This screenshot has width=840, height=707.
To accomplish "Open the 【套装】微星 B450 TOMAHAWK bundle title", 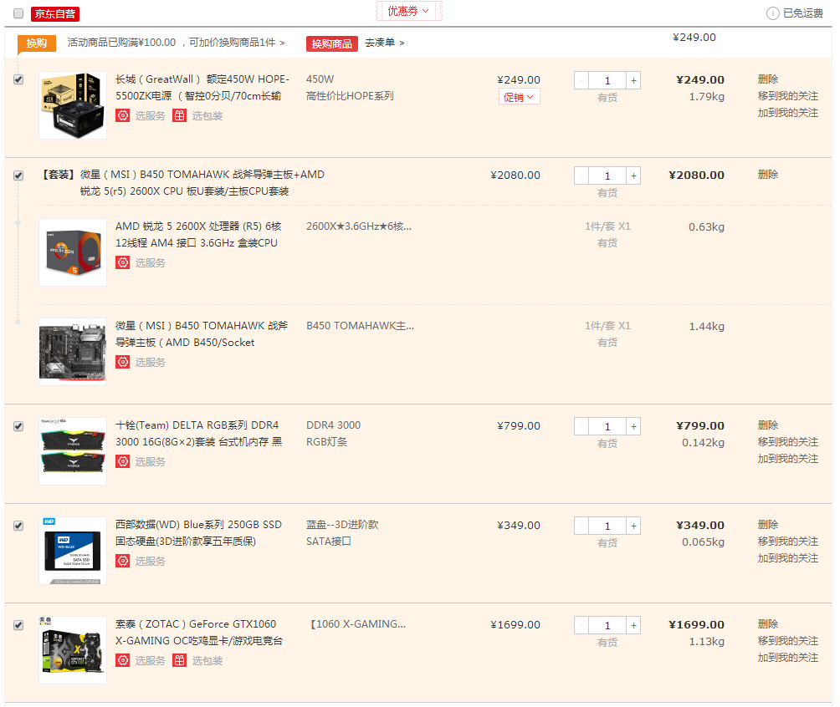I will coord(182,183).
